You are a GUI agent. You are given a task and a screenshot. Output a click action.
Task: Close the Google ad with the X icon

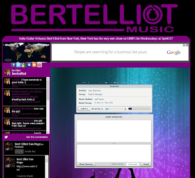pyautogui.click(x=187, y=45)
